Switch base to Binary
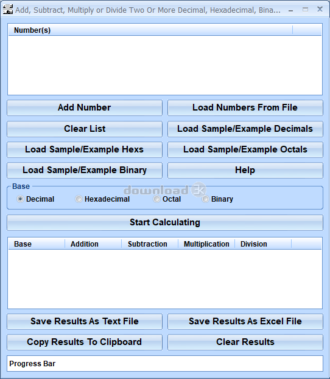The width and height of the screenshot is (330, 379). (205, 199)
